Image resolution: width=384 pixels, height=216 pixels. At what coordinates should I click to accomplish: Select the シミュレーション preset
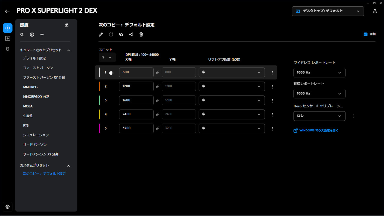click(x=36, y=135)
